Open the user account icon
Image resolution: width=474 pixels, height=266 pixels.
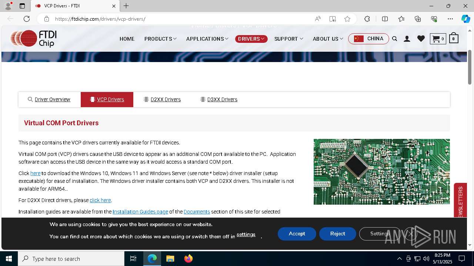click(x=407, y=39)
